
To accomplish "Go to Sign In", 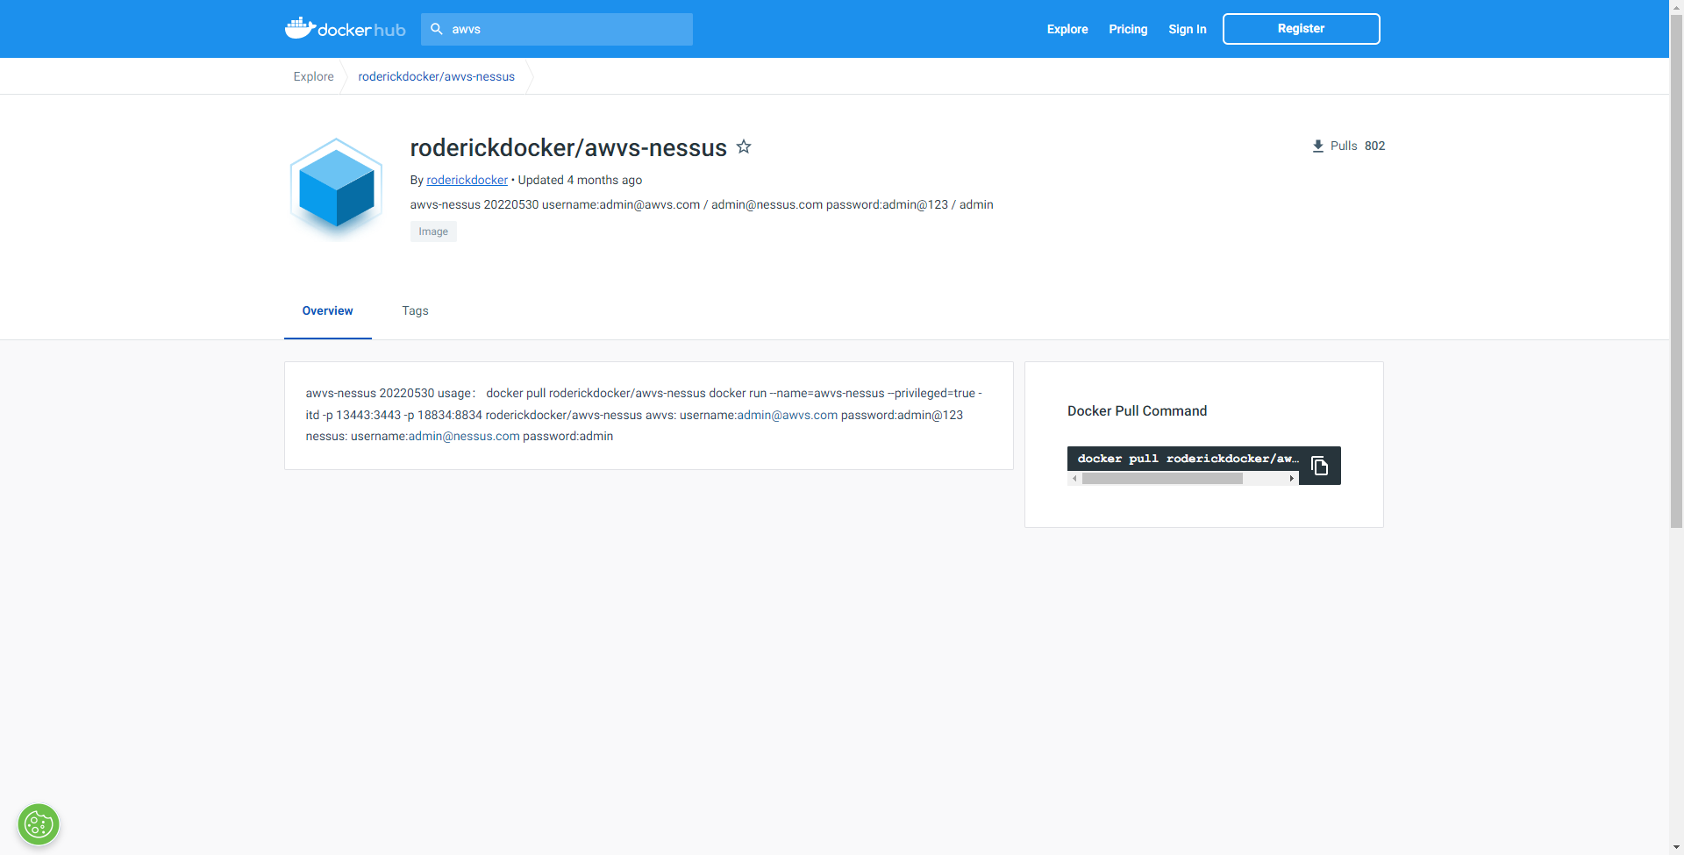I will coord(1188,29).
